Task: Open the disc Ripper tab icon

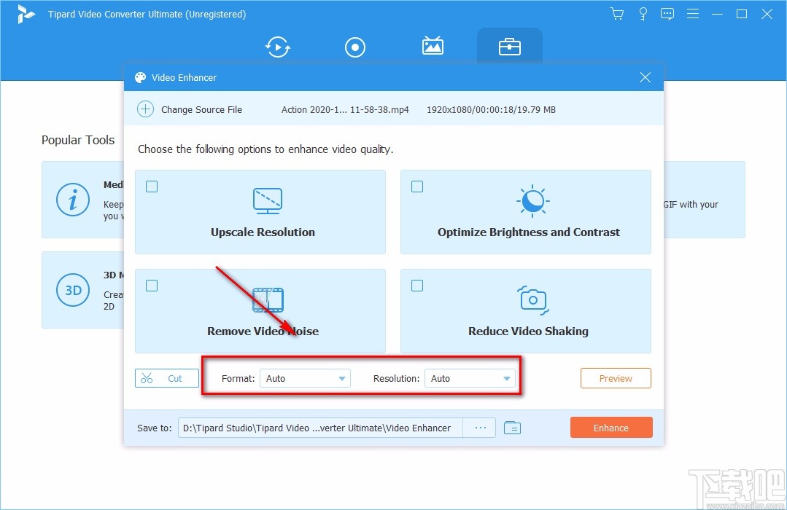Action: click(x=355, y=47)
